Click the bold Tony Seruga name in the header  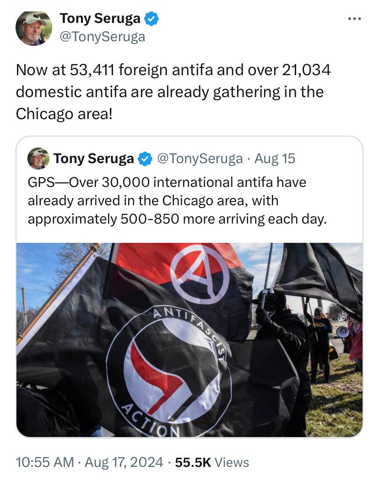100,18
